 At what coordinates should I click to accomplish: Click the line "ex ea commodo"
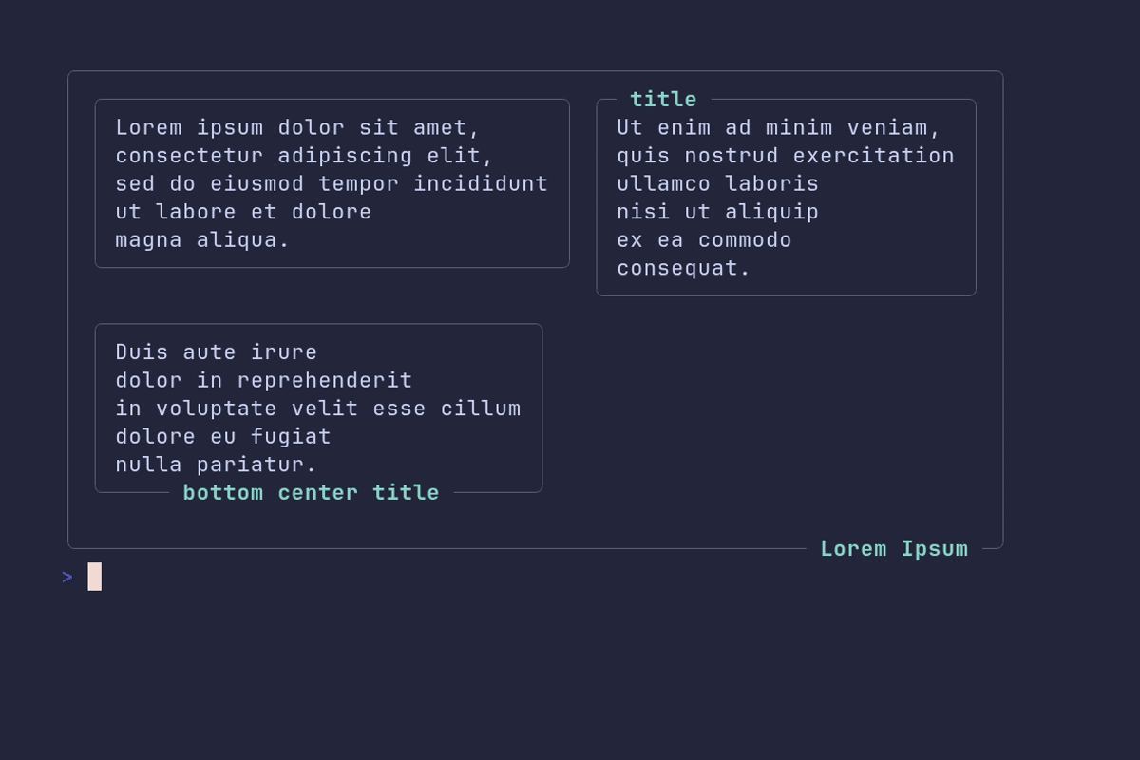pos(704,239)
